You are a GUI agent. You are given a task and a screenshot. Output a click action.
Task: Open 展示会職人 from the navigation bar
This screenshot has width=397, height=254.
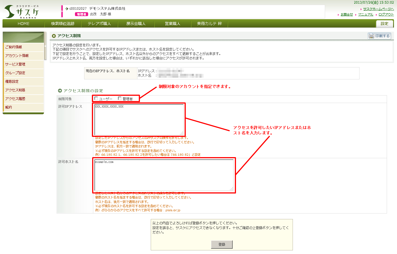click(x=136, y=24)
